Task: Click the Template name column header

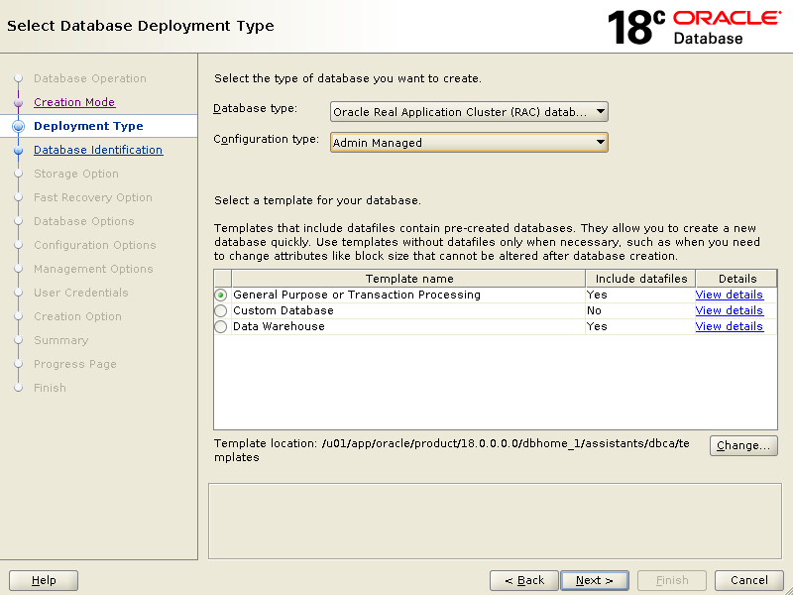Action: [x=408, y=279]
